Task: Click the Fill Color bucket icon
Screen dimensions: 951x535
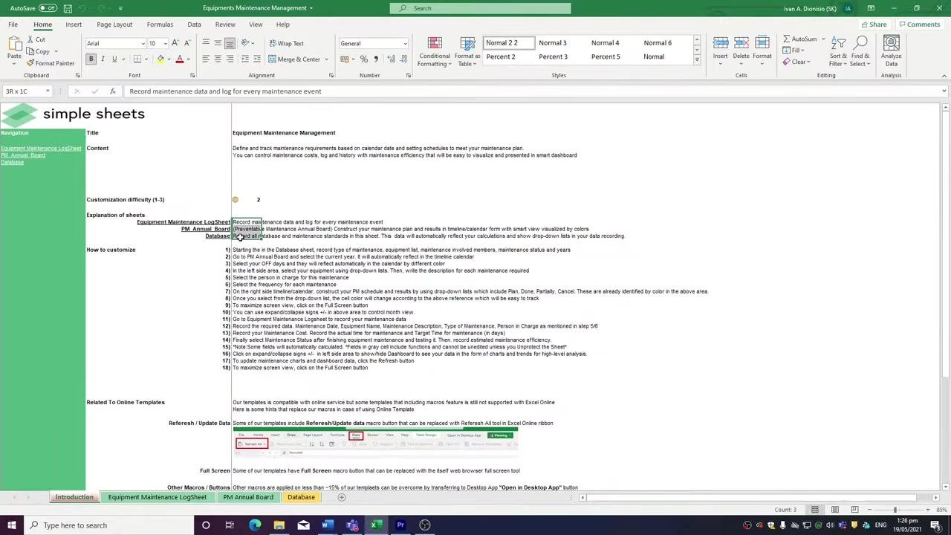Action: [x=160, y=59]
